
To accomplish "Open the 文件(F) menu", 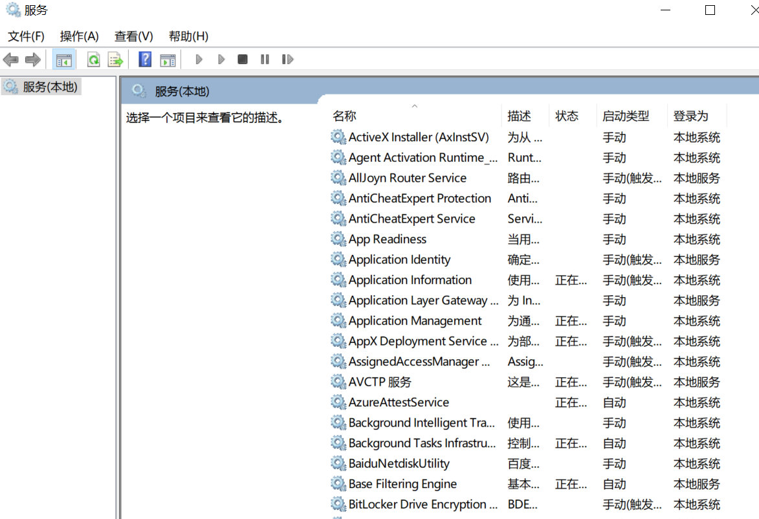I will point(26,36).
